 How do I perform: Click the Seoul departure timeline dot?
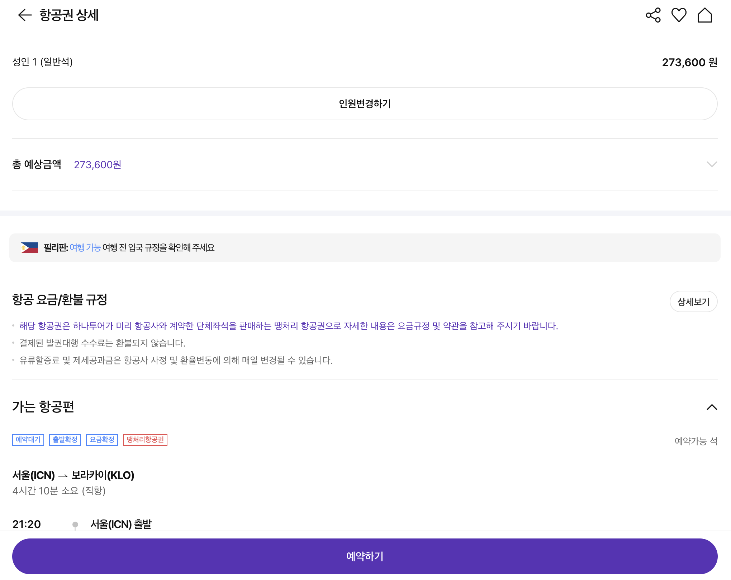pos(75,525)
